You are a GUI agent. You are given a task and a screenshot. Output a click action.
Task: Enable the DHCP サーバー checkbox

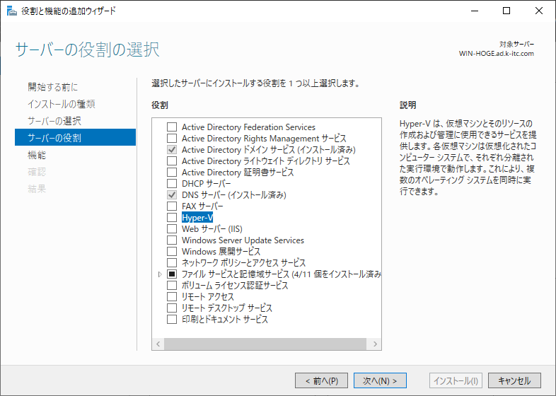pos(172,184)
